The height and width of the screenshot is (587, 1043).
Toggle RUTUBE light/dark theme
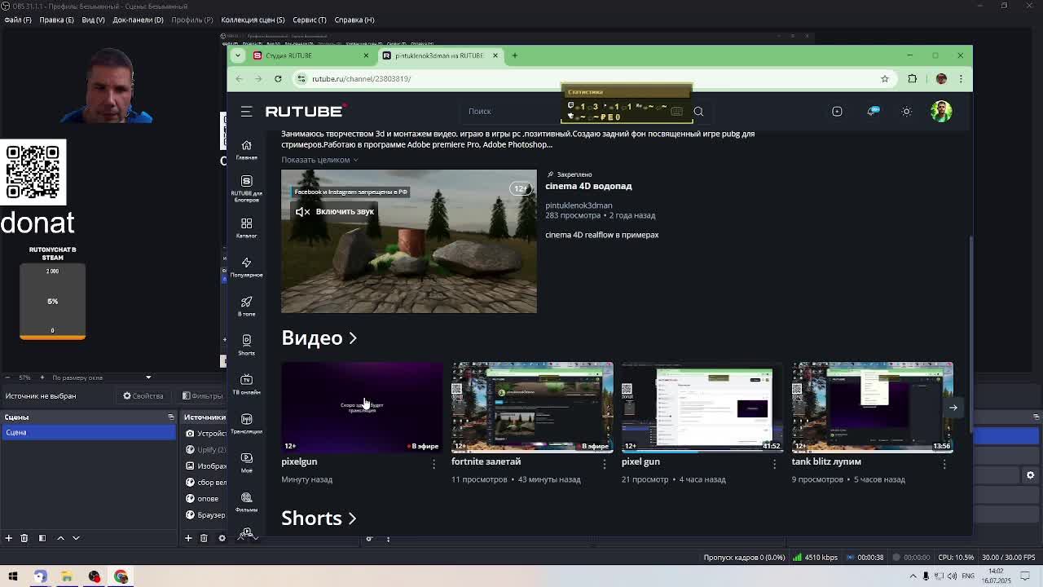coord(906,112)
